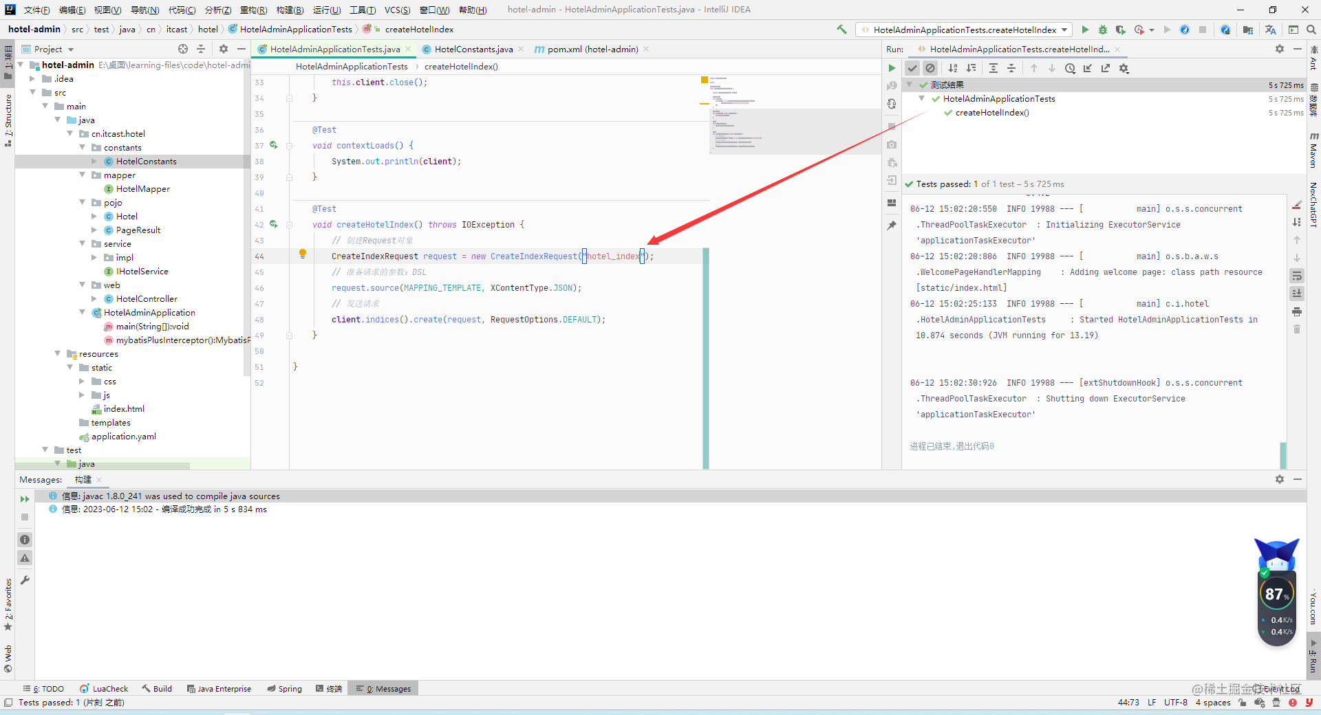Expand the css folder

83,381
